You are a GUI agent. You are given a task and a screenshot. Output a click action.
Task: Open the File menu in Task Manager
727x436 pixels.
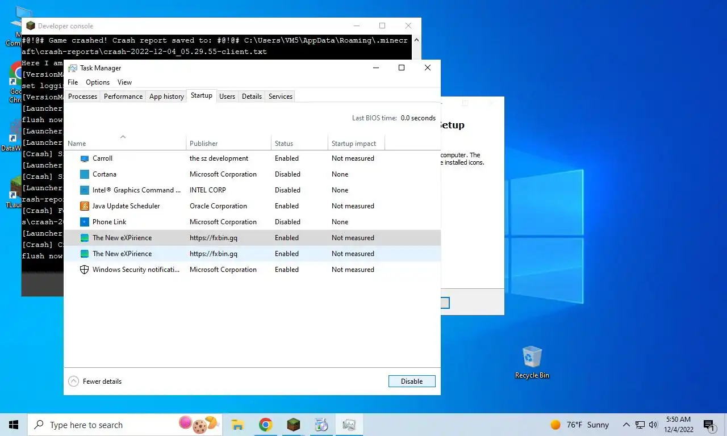(x=73, y=82)
